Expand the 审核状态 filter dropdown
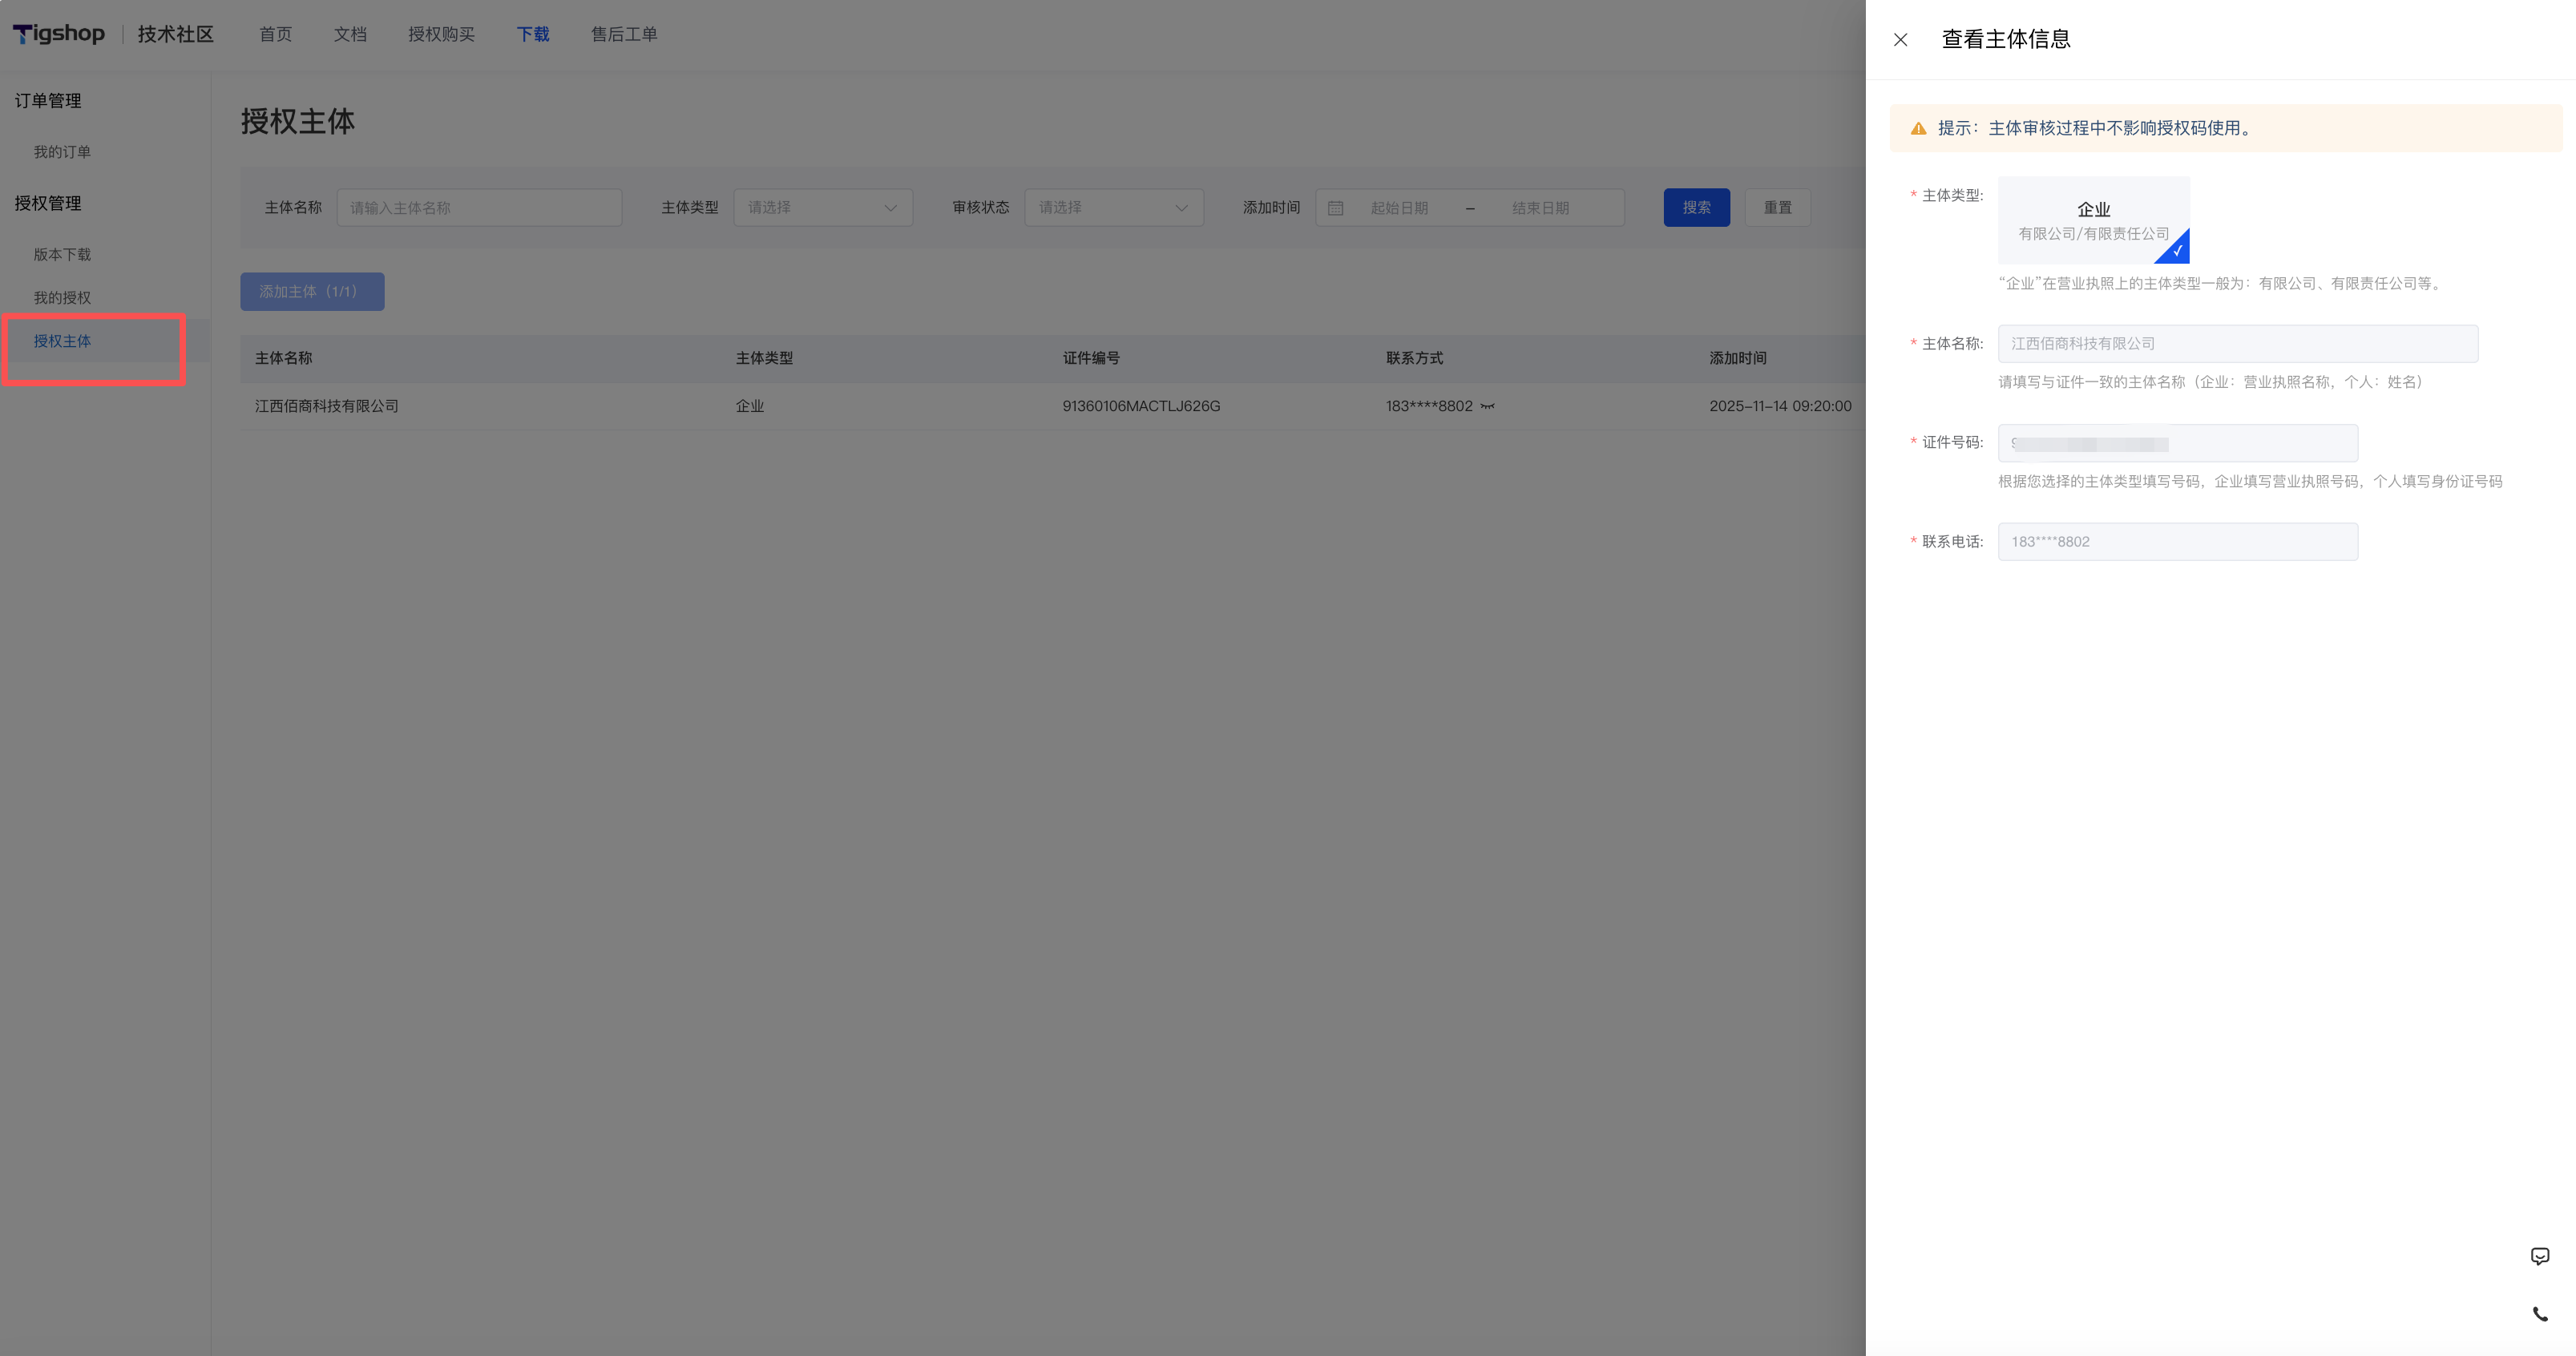Image resolution: width=2576 pixels, height=1356 pixels. click(x=1113, y=208)
